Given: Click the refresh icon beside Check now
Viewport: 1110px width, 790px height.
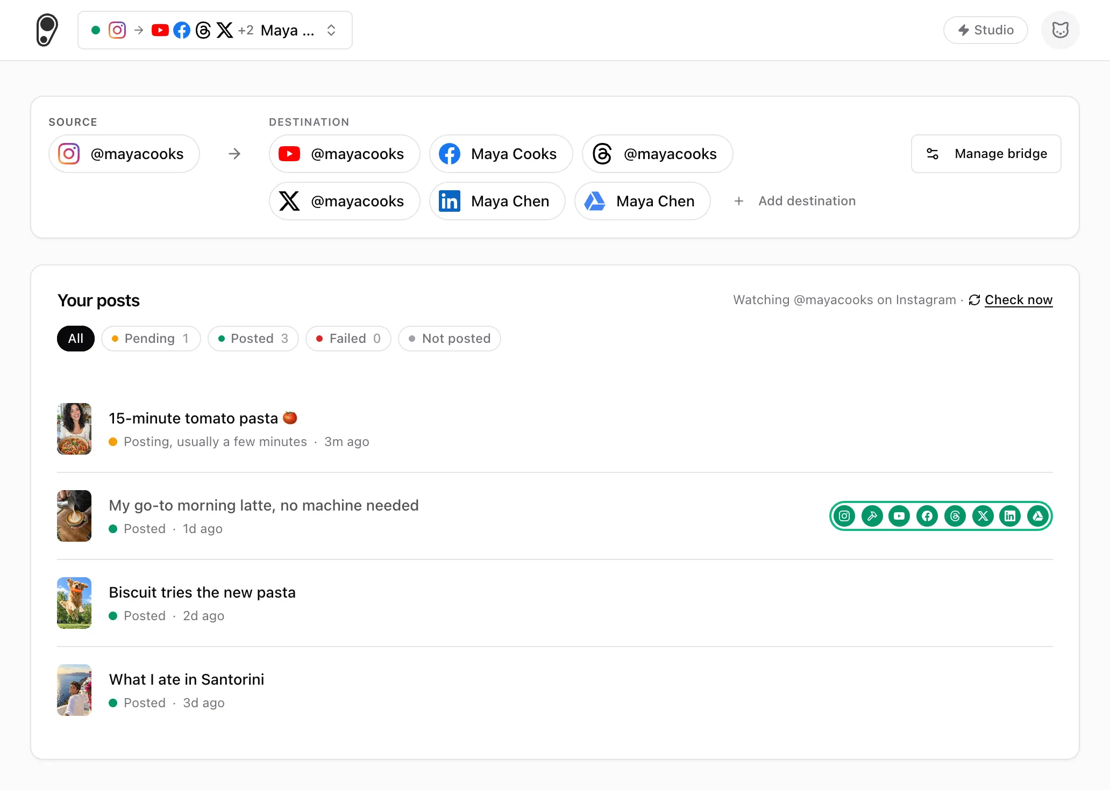Looking at the screenshot, I should pos(974,300).
